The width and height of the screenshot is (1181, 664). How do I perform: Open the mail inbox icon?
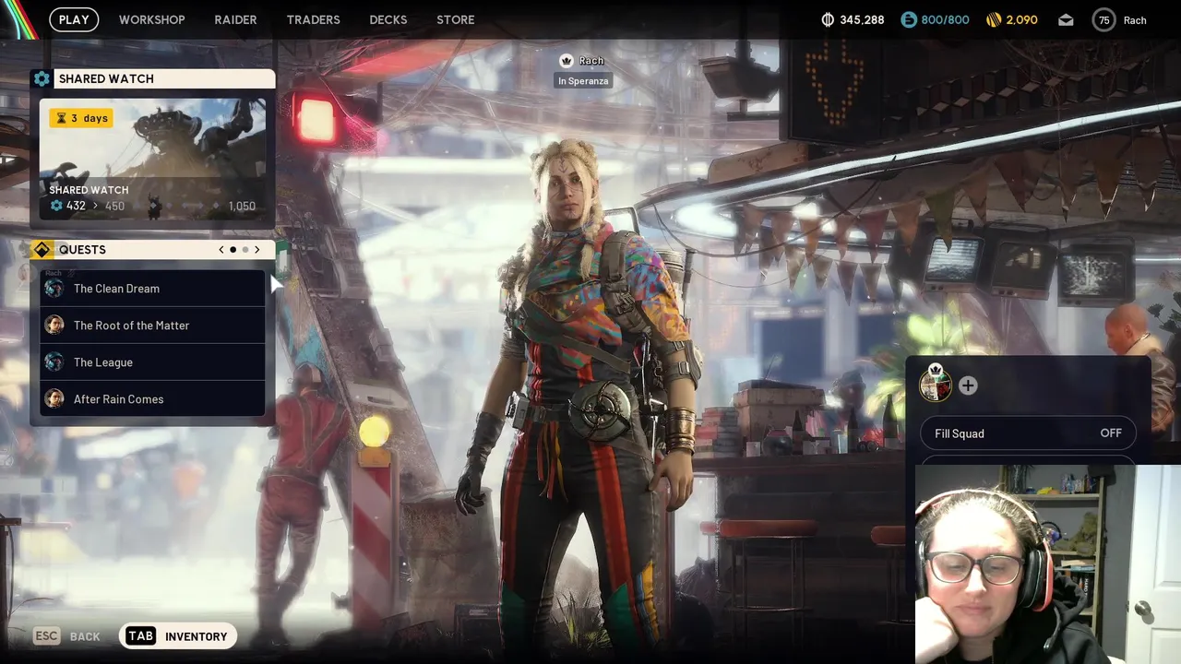(1066, 19)
